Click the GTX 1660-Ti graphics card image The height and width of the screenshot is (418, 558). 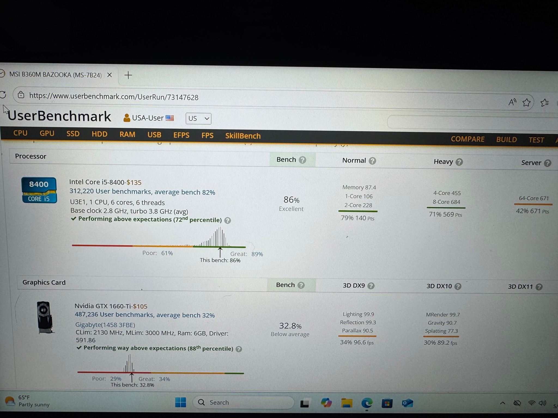tap(45, 317)
